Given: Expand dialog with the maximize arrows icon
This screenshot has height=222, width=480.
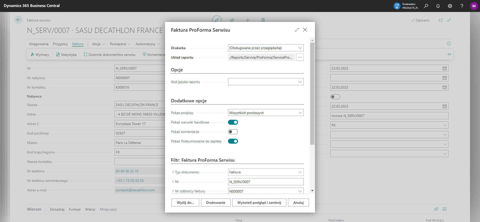Looking at the screenshot, I should 297,30.
